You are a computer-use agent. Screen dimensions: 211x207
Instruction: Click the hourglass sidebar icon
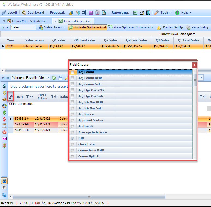4,126
